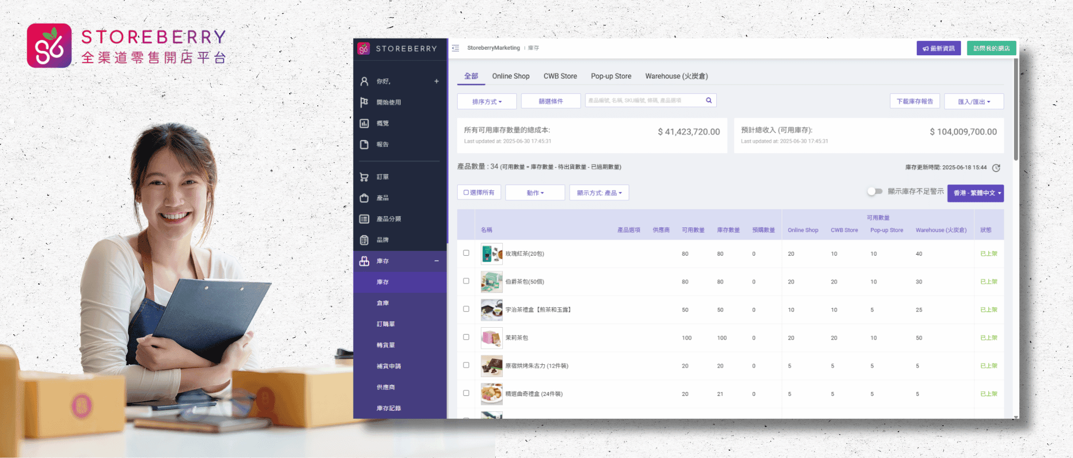Click the 庫存數量 column header
1073x458 pixels.
(x=729, y=230)
